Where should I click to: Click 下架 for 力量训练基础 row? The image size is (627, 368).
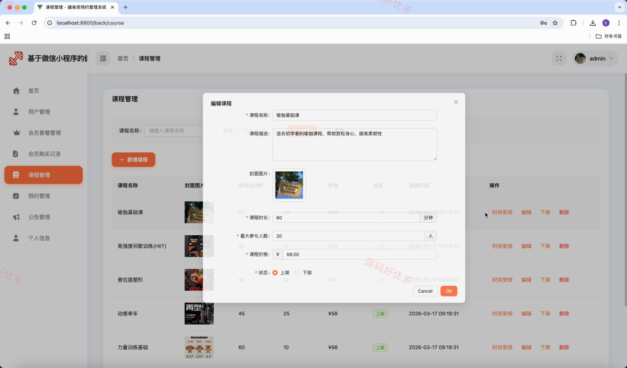(x=546, y=347)
